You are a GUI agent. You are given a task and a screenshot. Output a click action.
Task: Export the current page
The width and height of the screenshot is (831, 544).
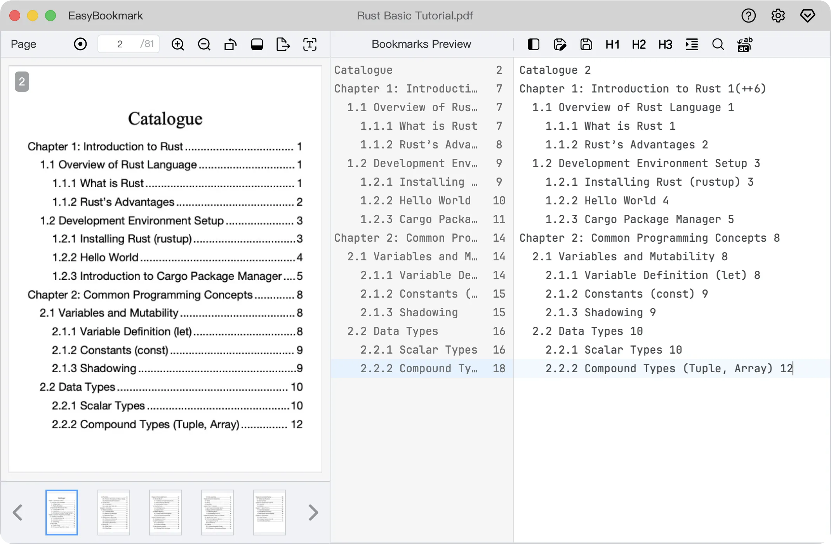tap(283, 44)
